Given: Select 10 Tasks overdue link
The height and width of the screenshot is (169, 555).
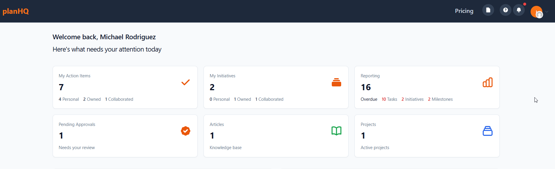Looking at the screenshot, I should [x=389, y=99].
